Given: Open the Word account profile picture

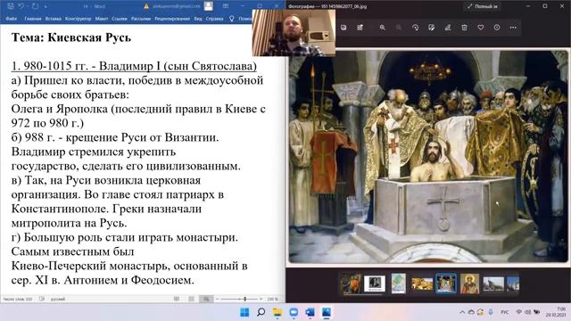Looking at the screenshot, I should coord(208,6).
